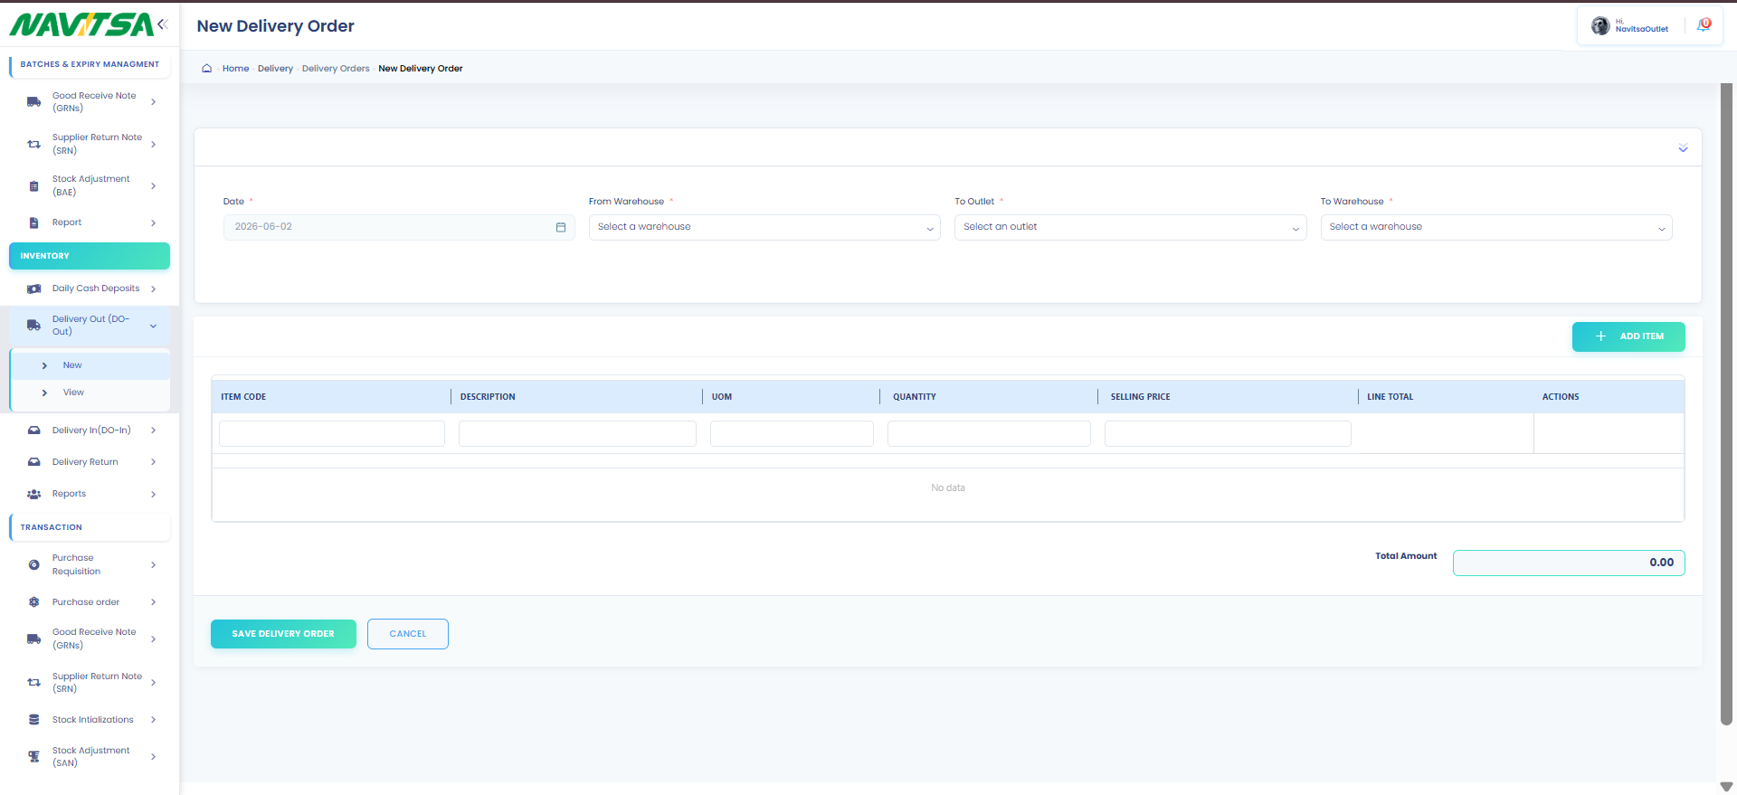Viewport: 1737px width, 795px height.
Task: Click the Reports people icon
Action: click(x=33, y=494)
